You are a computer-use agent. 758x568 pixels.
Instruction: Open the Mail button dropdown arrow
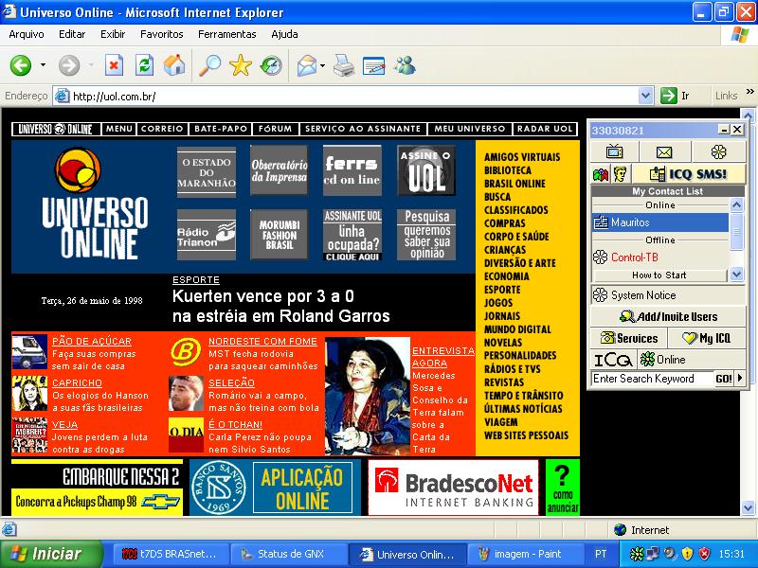[322, 66]
